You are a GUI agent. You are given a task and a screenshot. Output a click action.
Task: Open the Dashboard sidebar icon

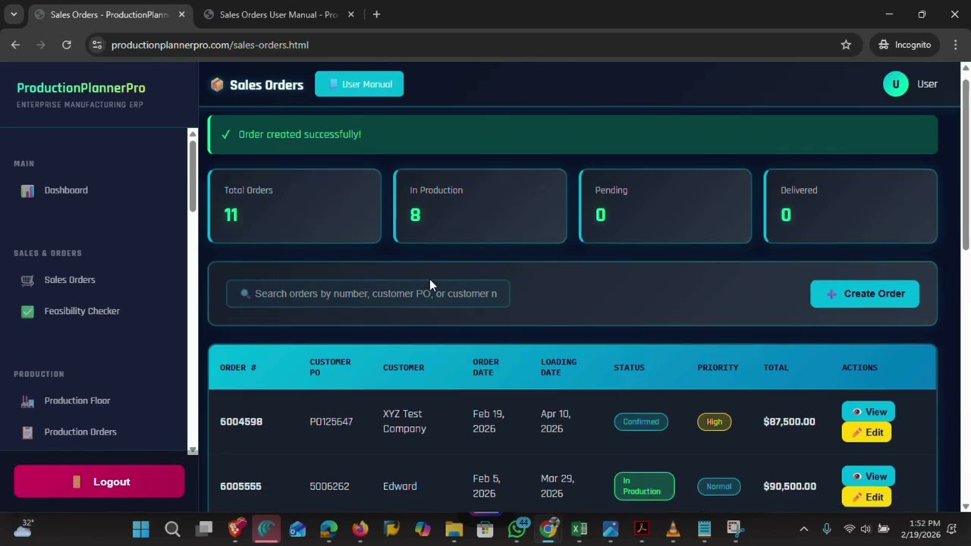coord(27,190)
